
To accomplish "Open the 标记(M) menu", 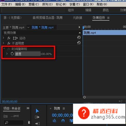I will click(x=61, y=4).
